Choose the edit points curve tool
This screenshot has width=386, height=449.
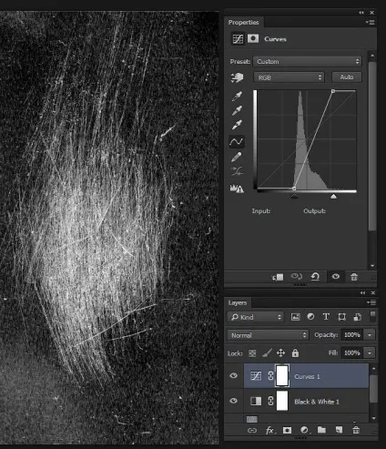[237, 141]
